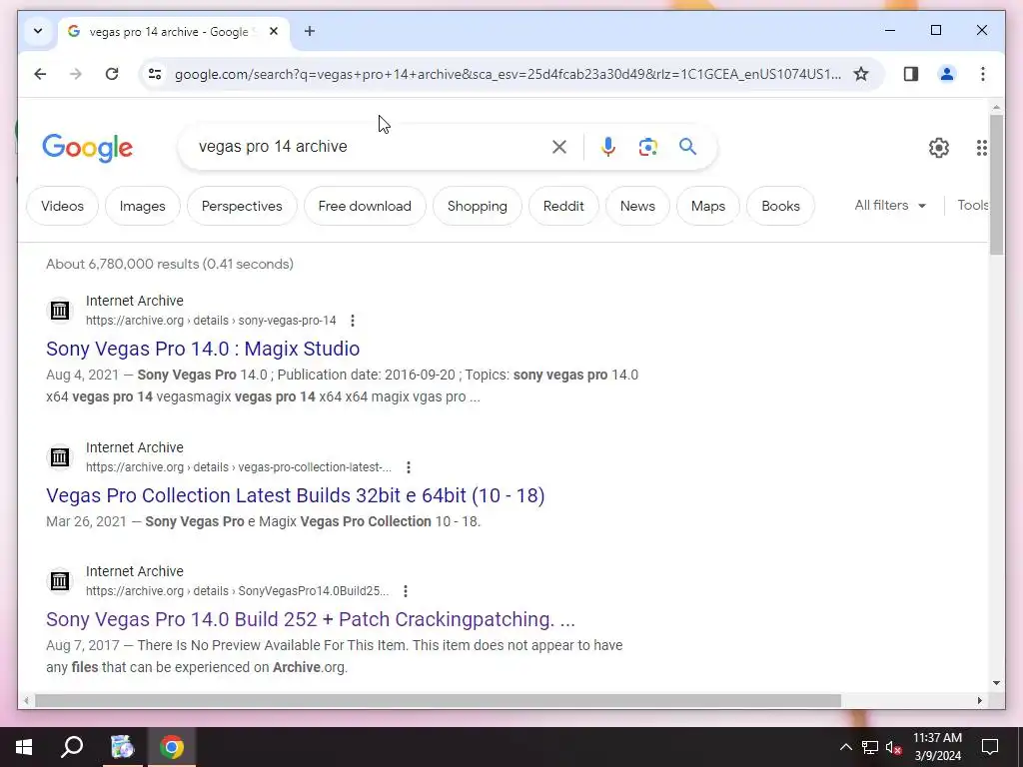Click Internet Archive favicon of first result
1023x767 pixels.
pyautogui.click(x=59, y=310)
